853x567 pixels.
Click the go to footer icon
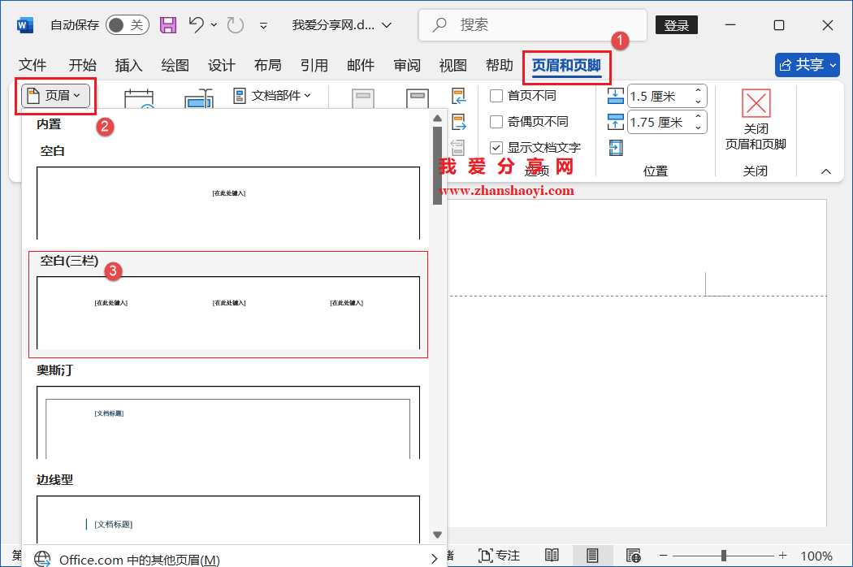pos(418,98)
